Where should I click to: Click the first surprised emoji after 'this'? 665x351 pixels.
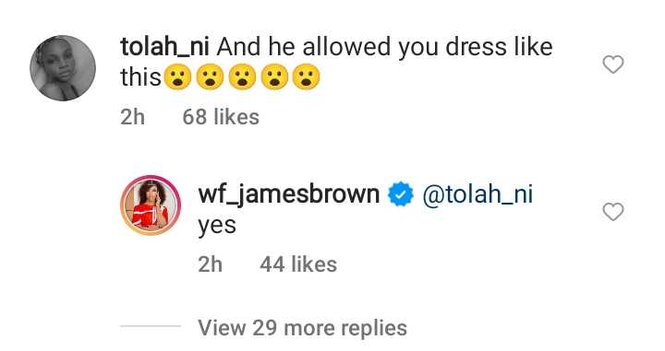[x=177, y=77]
